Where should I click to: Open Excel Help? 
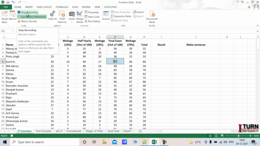pyautogui.click(x=237, y=2)
